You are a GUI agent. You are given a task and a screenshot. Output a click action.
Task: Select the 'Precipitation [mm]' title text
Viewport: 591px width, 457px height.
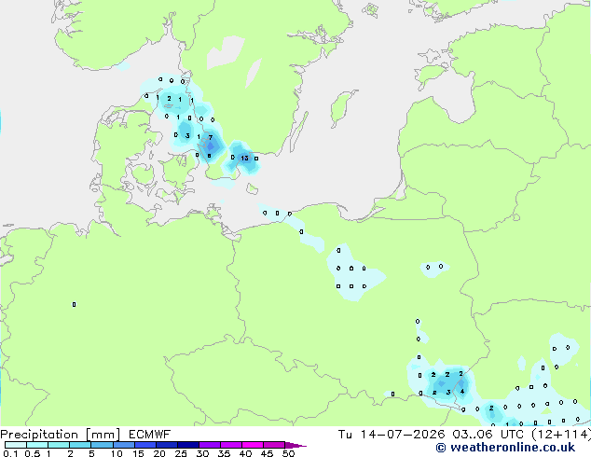point(61,435)
